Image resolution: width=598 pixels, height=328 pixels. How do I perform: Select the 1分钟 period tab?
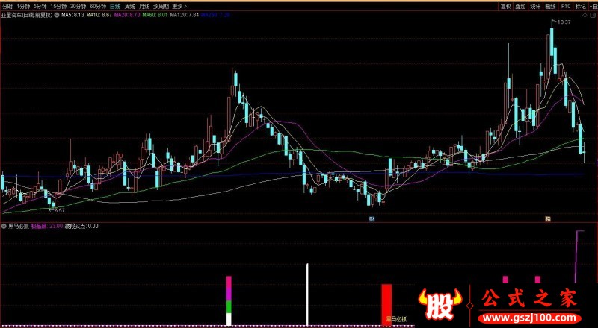click(23, 6)
